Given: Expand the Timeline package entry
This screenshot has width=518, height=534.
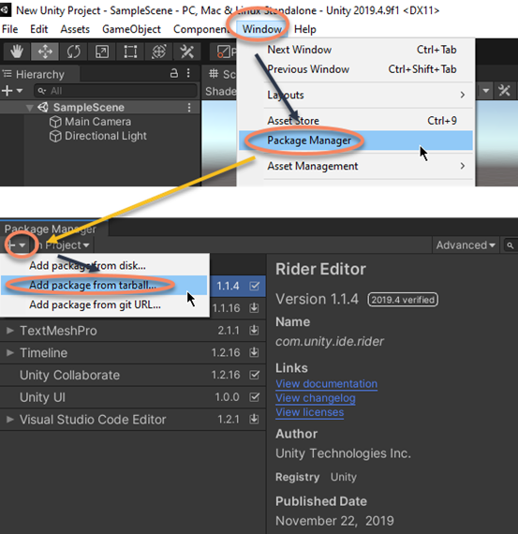Looking at the screenshot, I should click(x=10, y=352).
